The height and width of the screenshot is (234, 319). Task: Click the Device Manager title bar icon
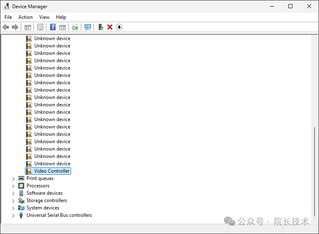[x=7, y=6]
